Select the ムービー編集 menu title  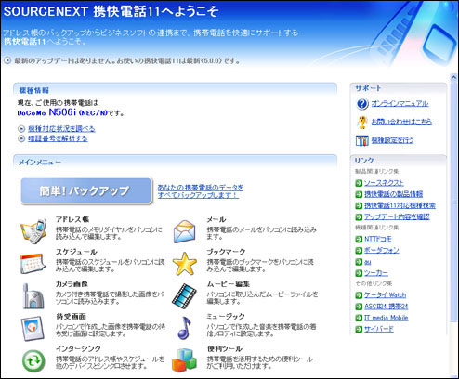pos(228,284)
